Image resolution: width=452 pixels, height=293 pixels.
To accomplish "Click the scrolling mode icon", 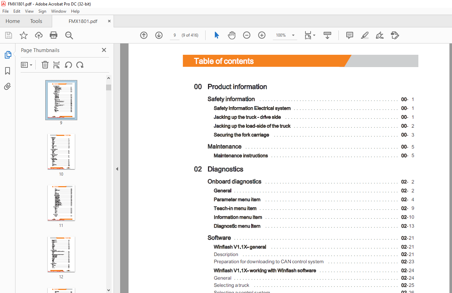I will click(327, 35).
